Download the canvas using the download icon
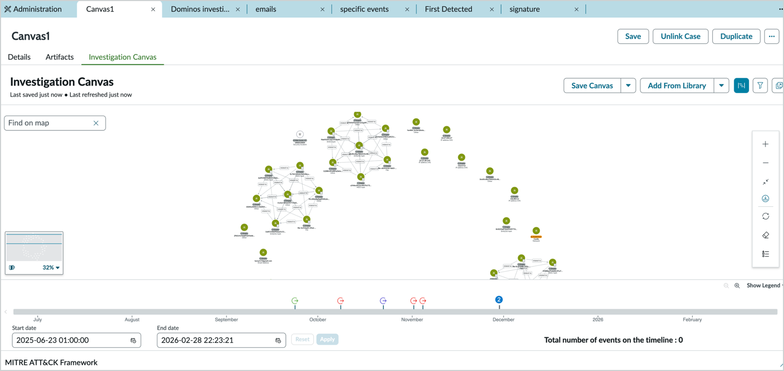Screen dimensions: 784x371 click(765, 198)
